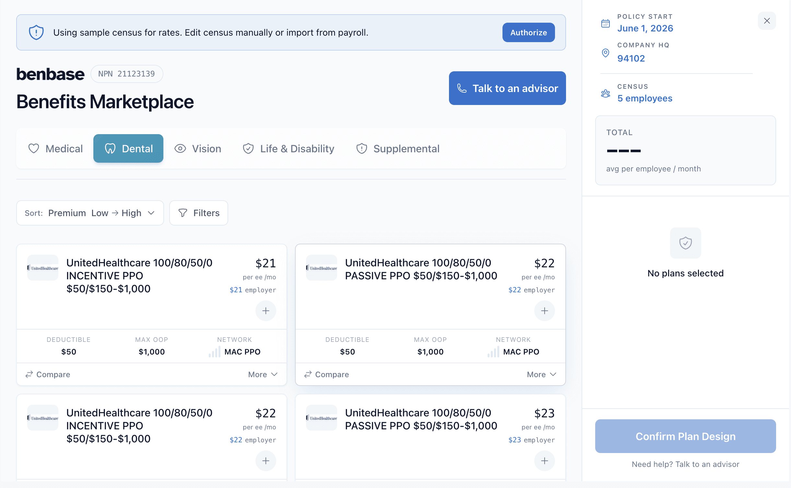
Task: Click the calendar icon beside Policy Start
Action: (606, 23)
